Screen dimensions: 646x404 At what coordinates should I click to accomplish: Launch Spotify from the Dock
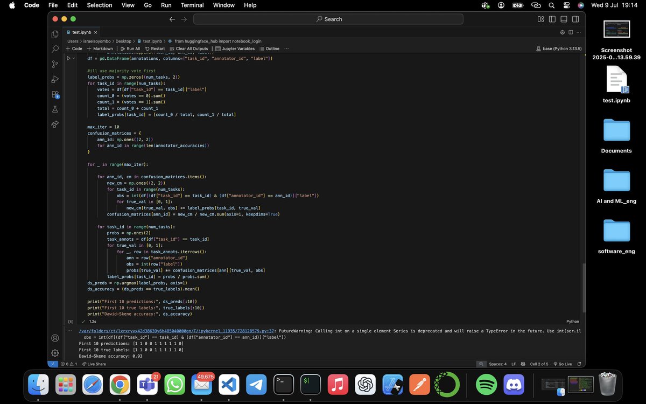click(x=487, y=385)
